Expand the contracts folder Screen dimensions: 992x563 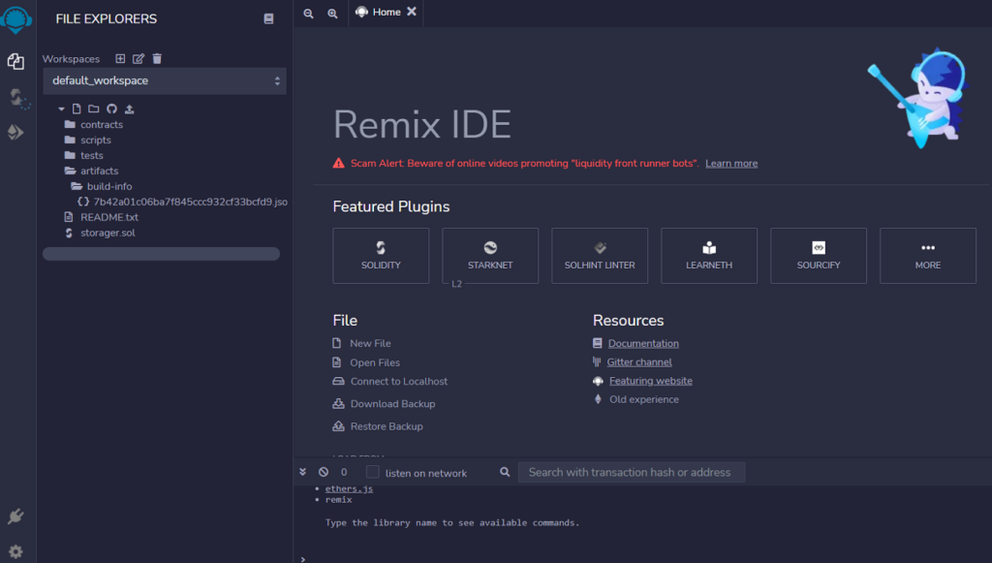click(100, 124)
